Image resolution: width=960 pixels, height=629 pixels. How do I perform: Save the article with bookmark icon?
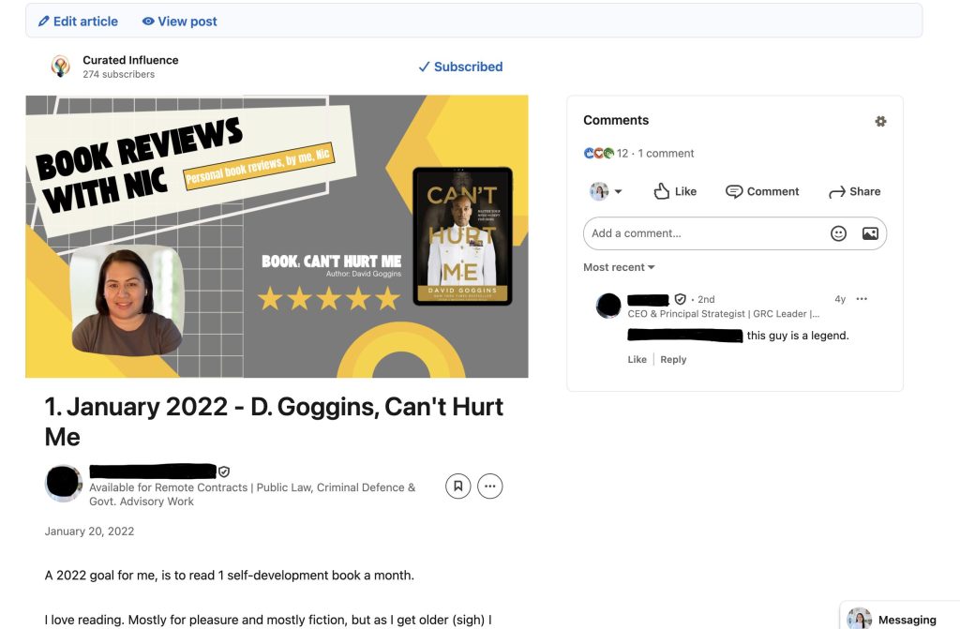[x=457, y=487]
